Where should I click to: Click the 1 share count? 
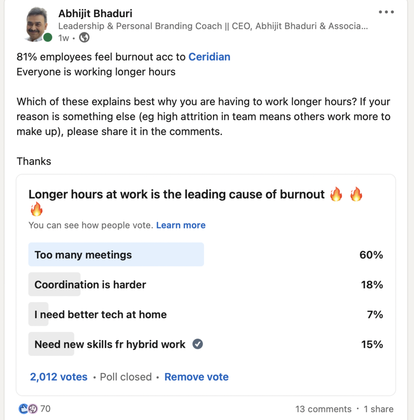(x=378, y=409)
